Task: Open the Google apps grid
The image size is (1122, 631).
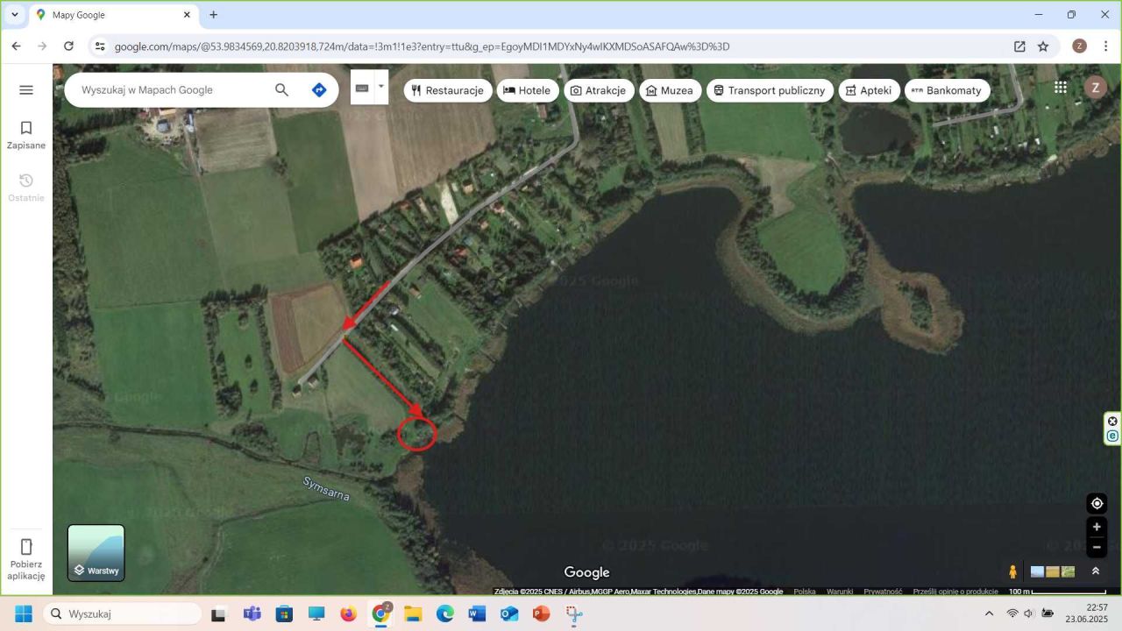Action: click(x=1061, y=87)
